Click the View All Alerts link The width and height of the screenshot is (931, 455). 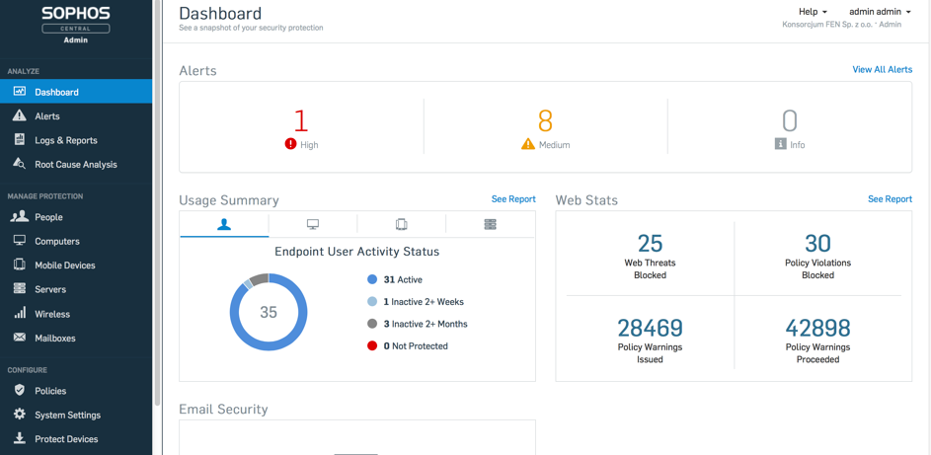click(882, 70)
